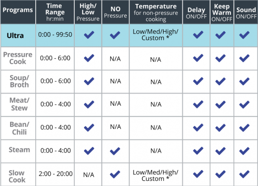Click the Slow Cook Keep Warm checkmark

220,174
